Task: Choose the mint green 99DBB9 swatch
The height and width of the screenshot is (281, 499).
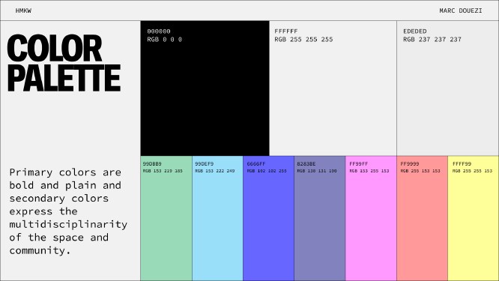Action: pyautogui.click(x=166, y=218)
